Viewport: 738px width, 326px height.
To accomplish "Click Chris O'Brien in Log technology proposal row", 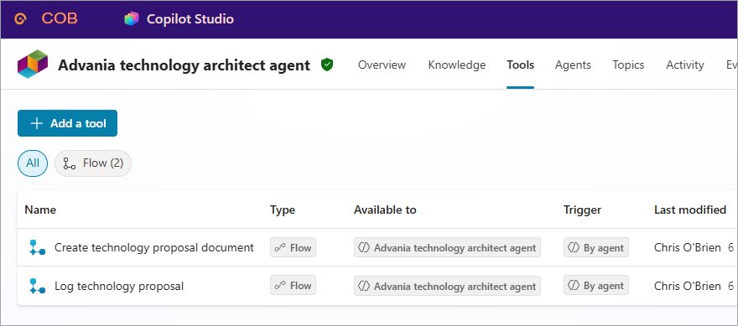I will click(x=687, y=286).
